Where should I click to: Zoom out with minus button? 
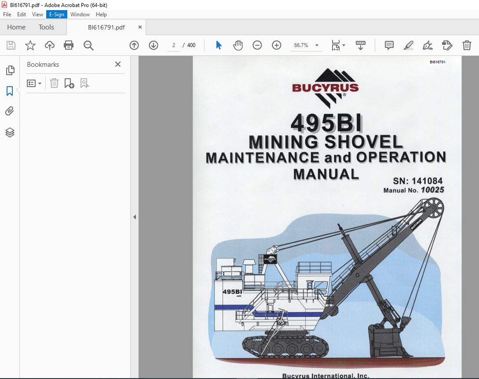[257, 45]
